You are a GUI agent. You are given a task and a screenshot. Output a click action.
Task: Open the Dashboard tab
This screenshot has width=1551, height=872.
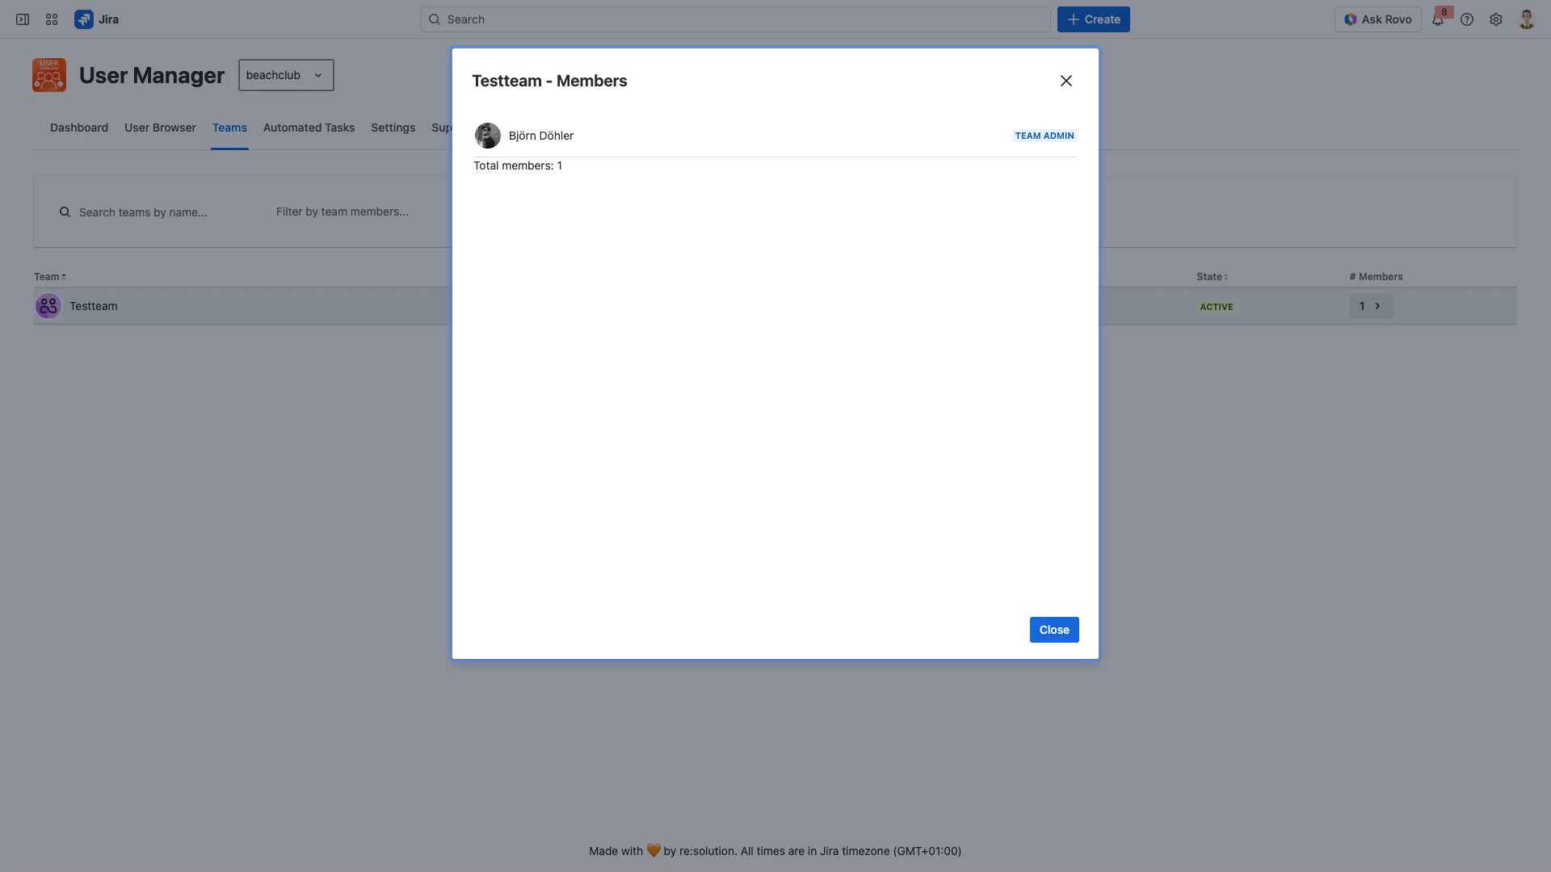(x=78, y=128)
